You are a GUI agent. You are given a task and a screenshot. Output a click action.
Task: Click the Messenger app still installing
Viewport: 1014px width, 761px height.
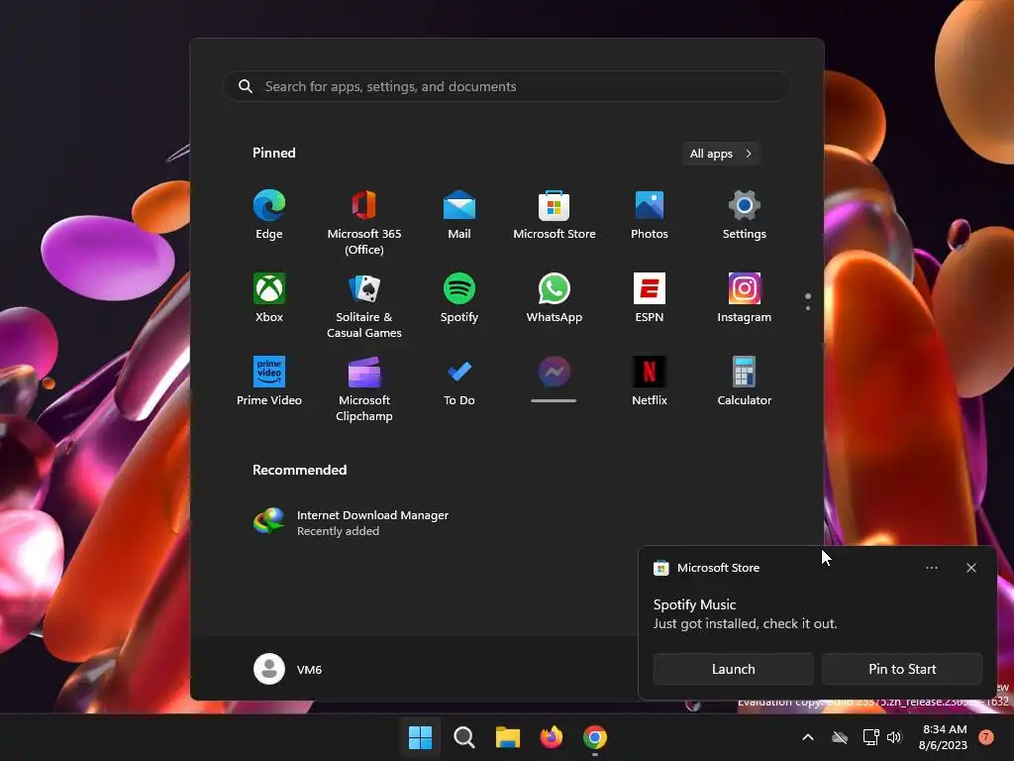coord(555,380)
